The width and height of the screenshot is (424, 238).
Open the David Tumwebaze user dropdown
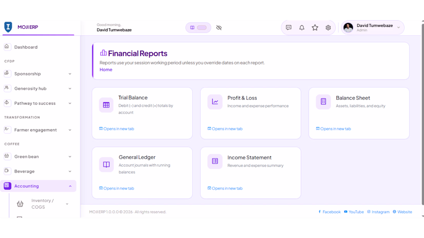(x=373, y=28)
